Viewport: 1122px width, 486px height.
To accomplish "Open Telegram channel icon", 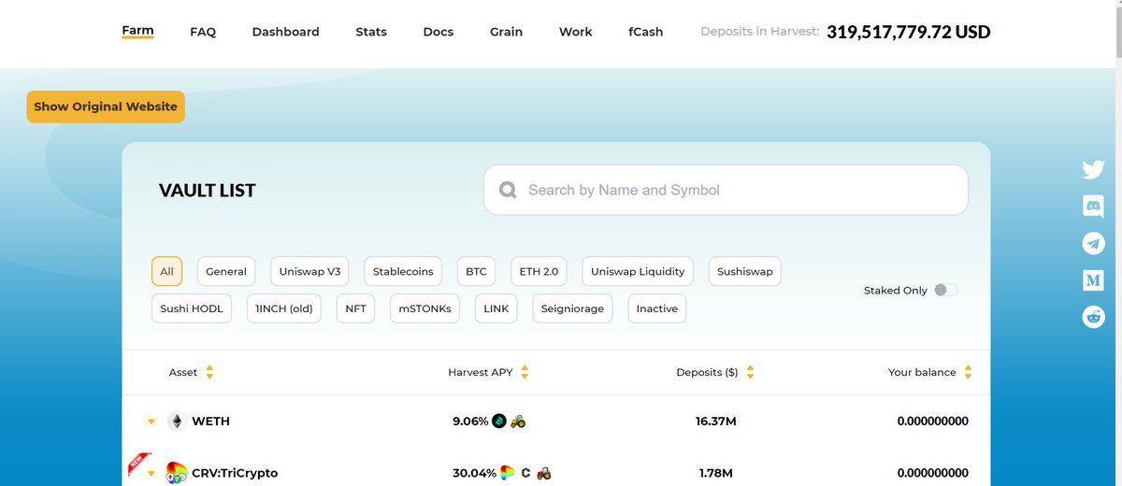I will (x=1093, y=243).
